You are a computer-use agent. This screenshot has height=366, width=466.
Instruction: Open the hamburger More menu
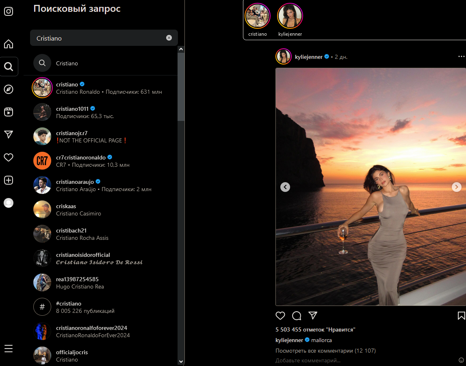tap(8, 348)
